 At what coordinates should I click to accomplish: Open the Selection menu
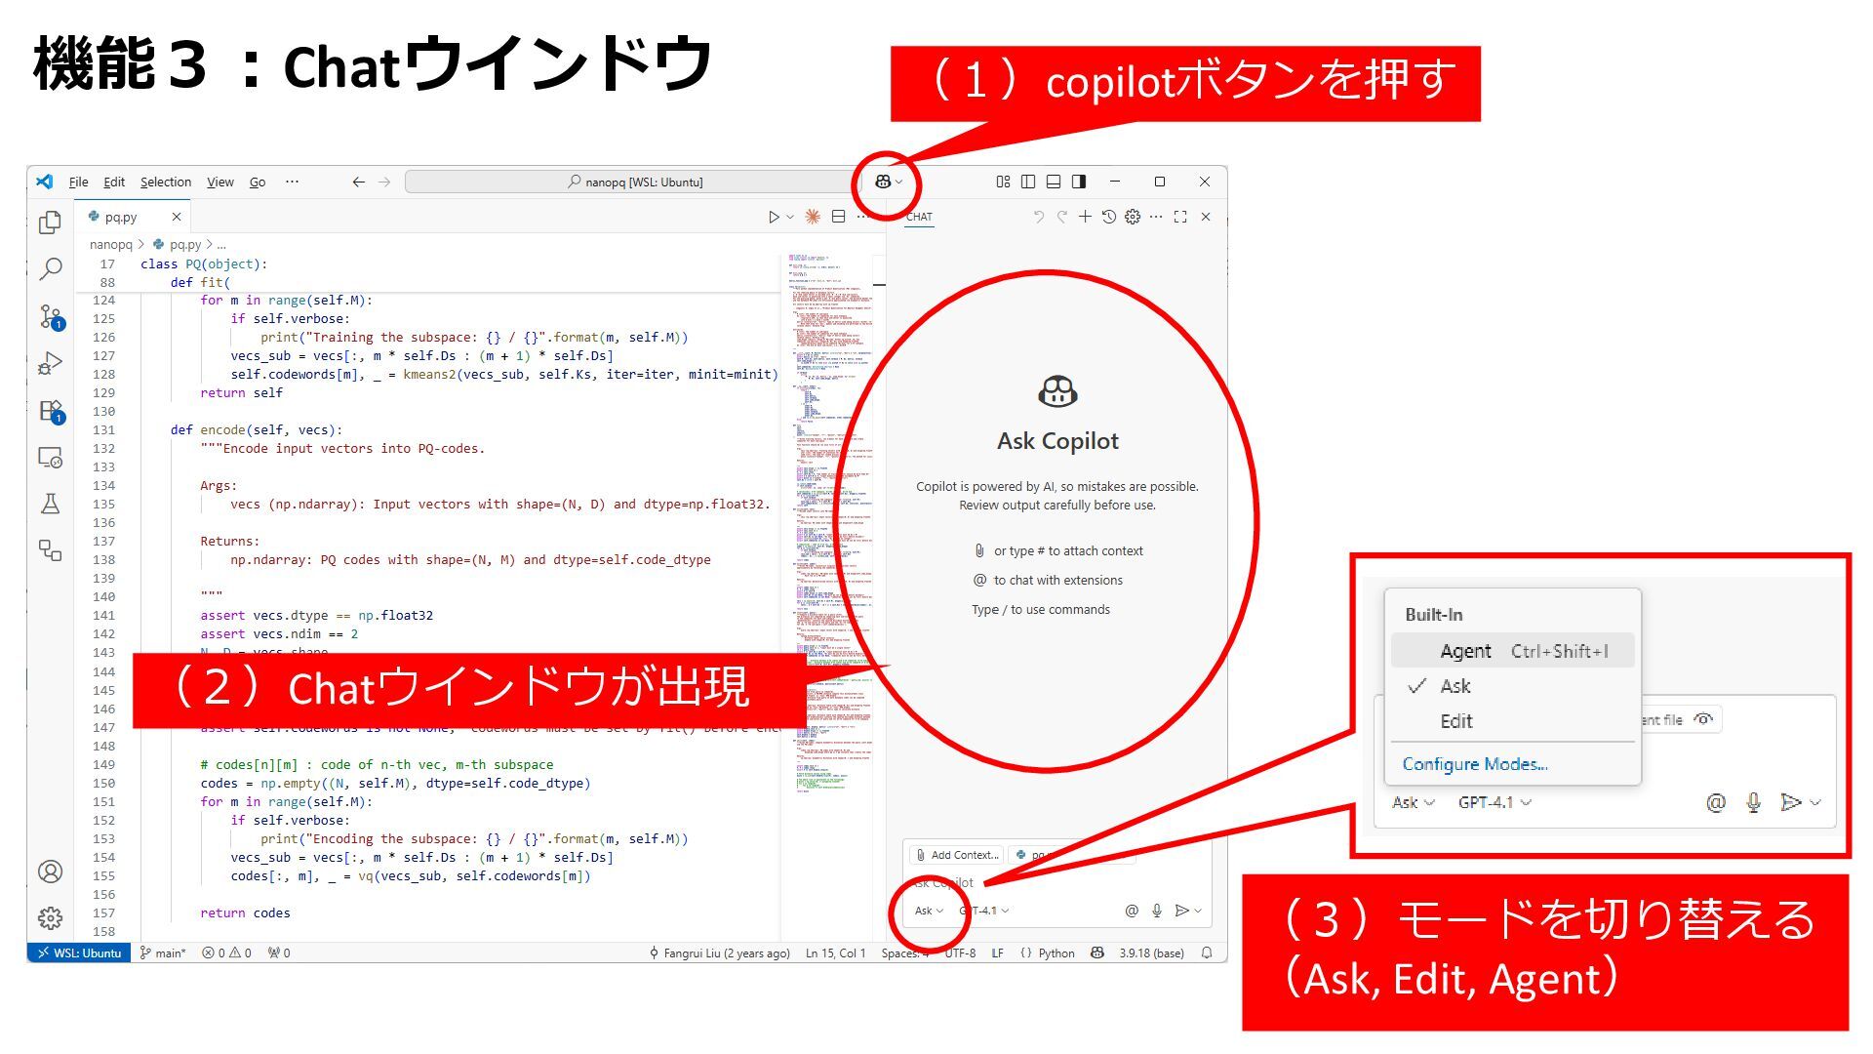(166, 182)
